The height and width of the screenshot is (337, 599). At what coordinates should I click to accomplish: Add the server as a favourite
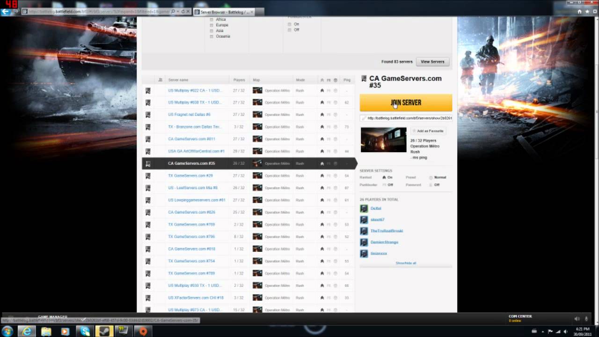428,131
